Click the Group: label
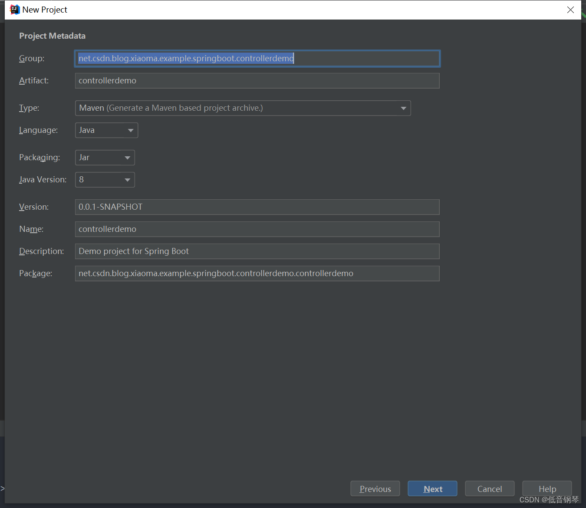This screenshot has height=508, width=586. click(x=32, y=59)
